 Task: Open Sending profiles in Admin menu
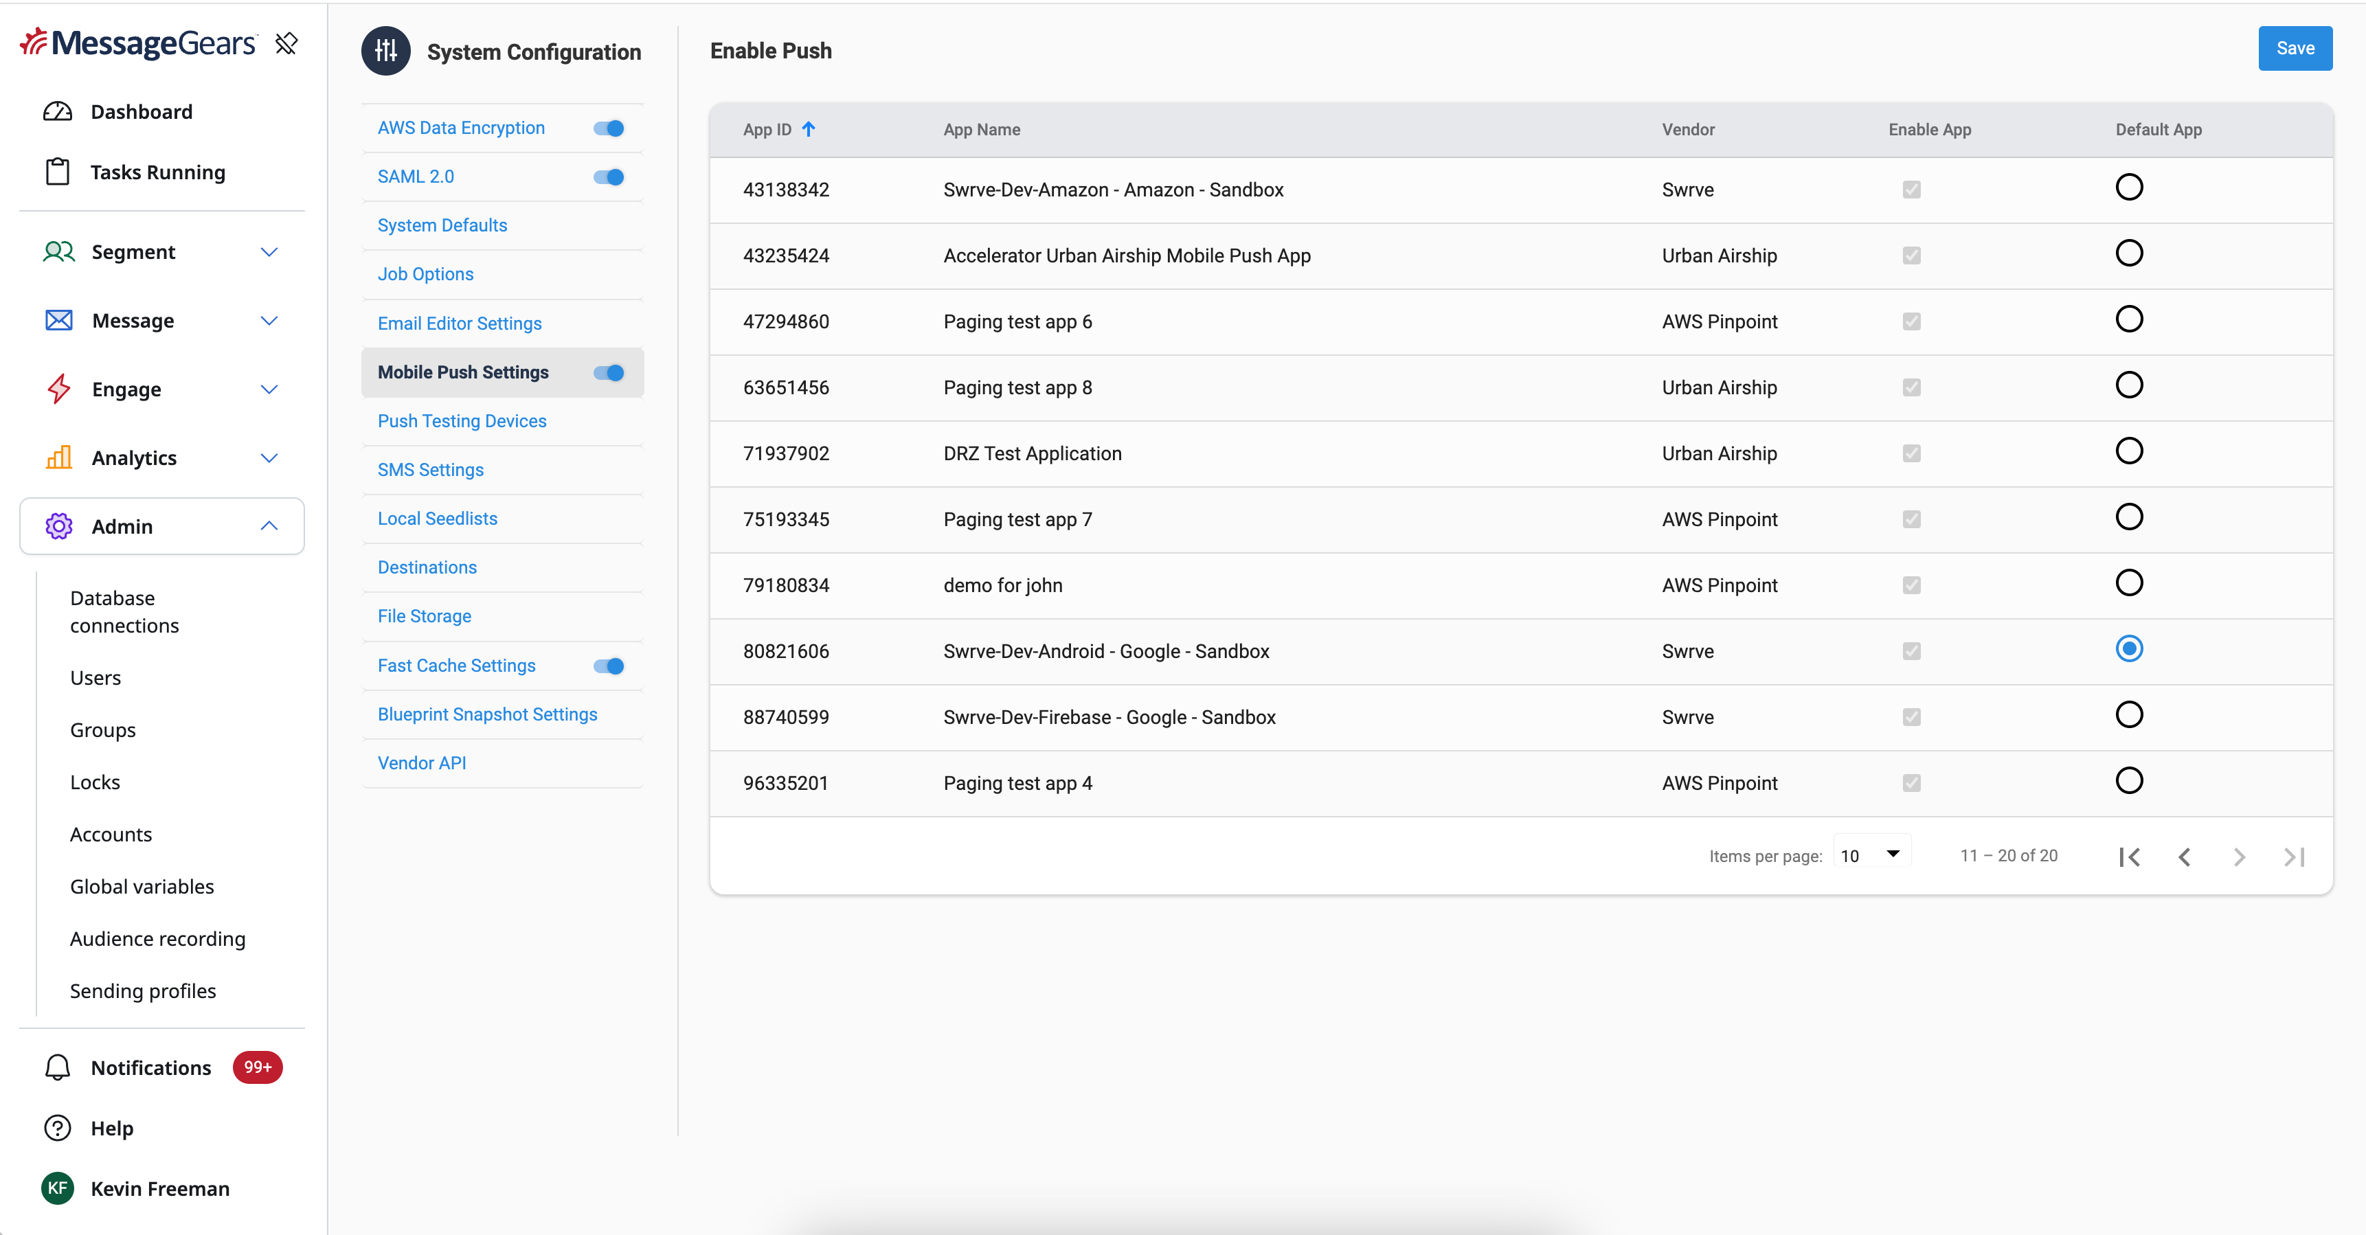coord(144,990)
